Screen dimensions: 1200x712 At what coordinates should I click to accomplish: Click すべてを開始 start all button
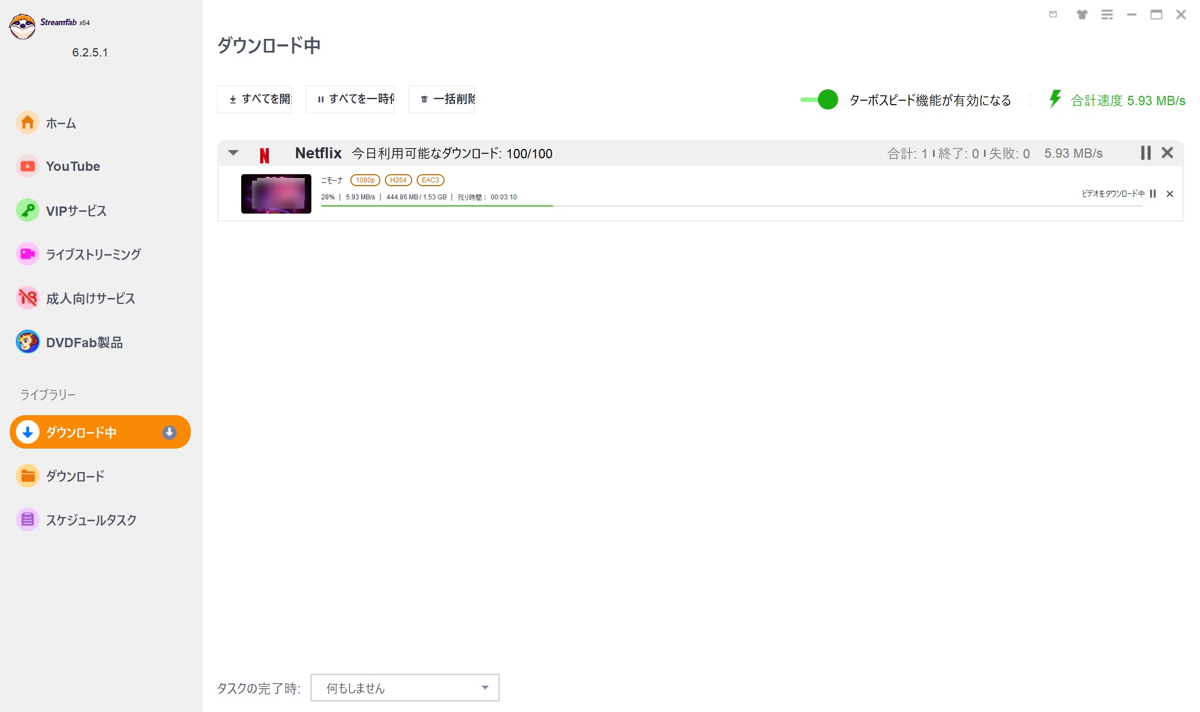click(x=254, y=99)
